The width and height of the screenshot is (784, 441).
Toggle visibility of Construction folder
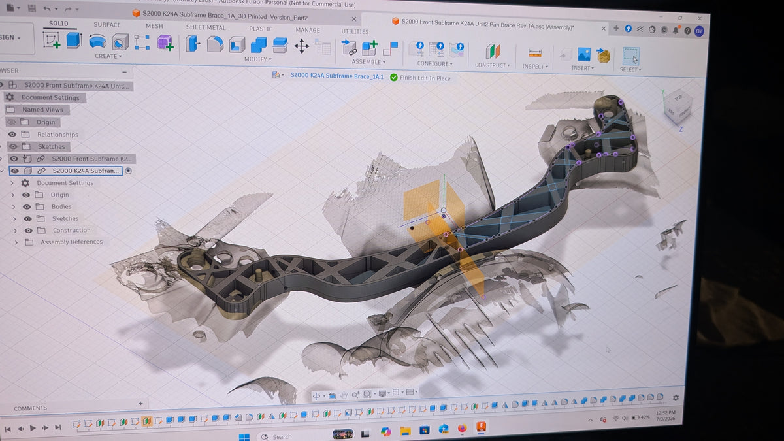coord(29,230)
